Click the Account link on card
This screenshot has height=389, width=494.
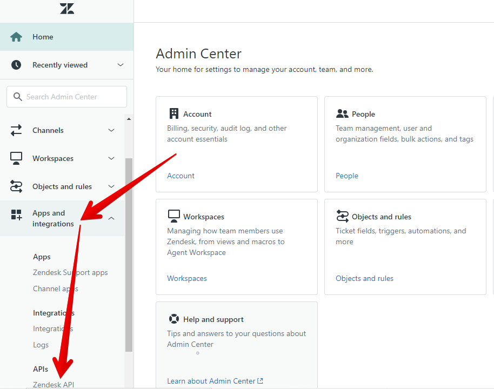[181, 176]
